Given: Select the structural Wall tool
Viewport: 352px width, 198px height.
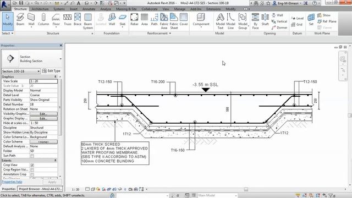Looking at the screenshot, I should click(31, 20).
